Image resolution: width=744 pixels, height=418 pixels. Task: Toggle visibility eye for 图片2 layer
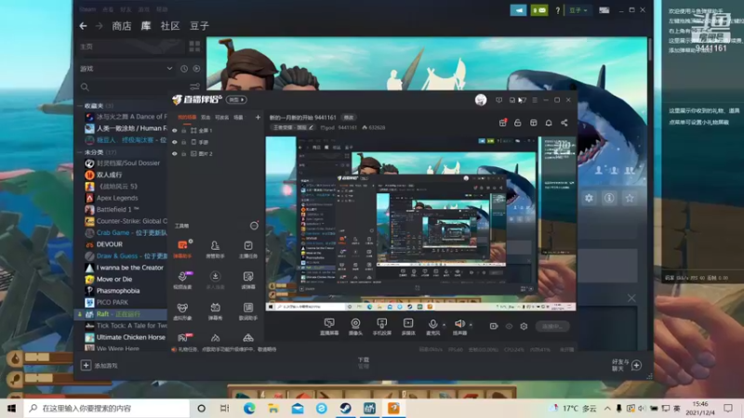[175, 154]
